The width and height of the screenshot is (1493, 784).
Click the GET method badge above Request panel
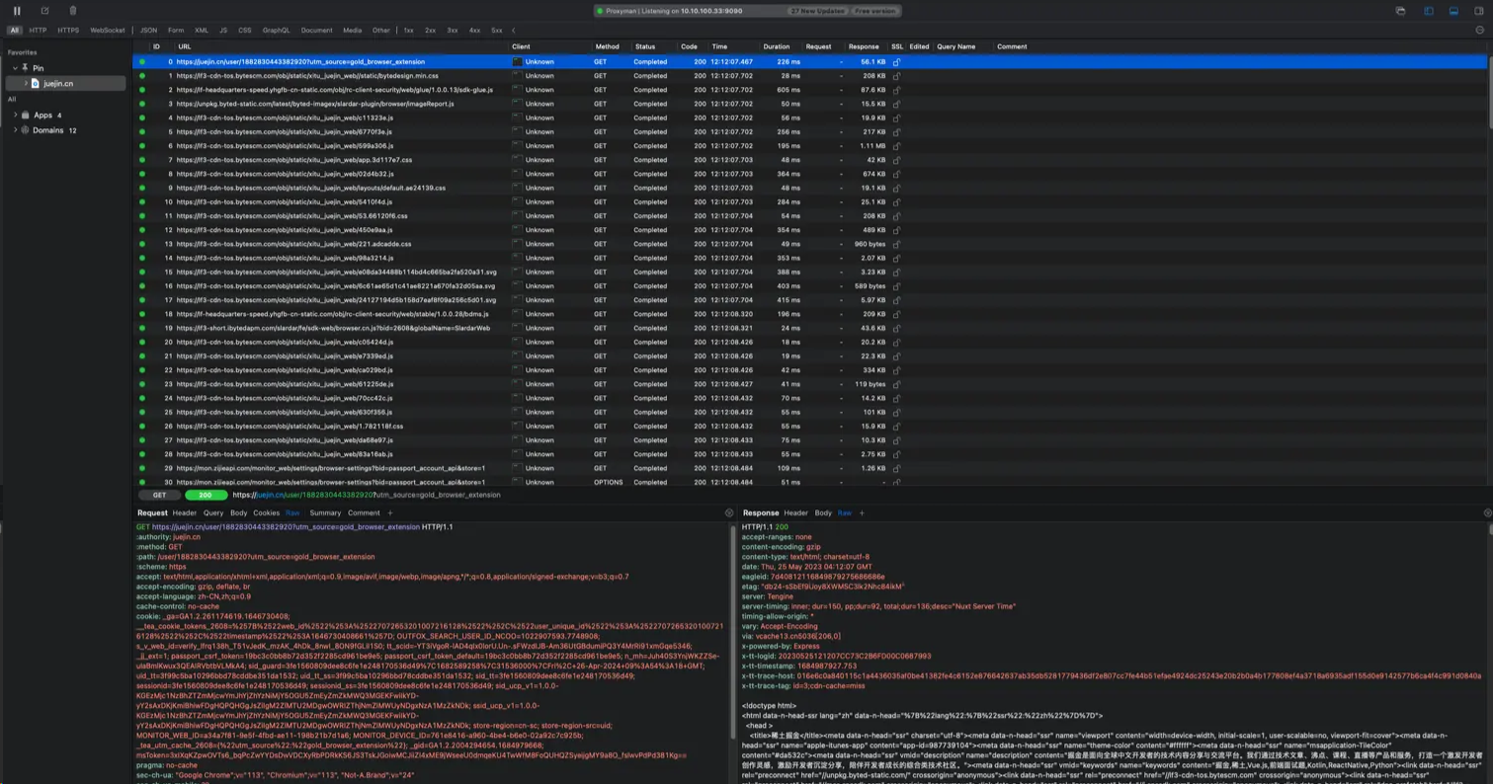coord(159,496)
